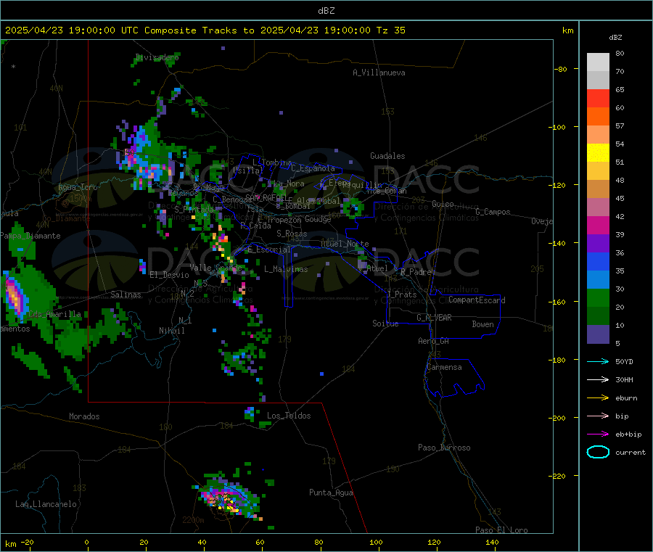Click the Soitue map label
Viewport: 653px width, 552px height.
386,324
